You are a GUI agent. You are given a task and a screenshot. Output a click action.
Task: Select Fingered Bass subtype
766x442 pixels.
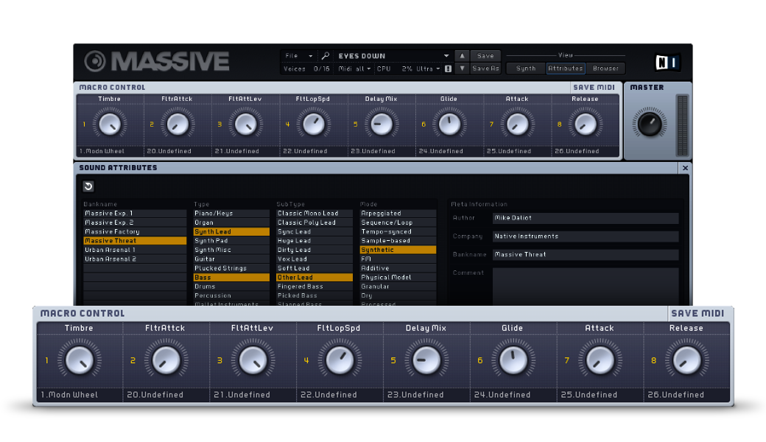coord(315,287)
